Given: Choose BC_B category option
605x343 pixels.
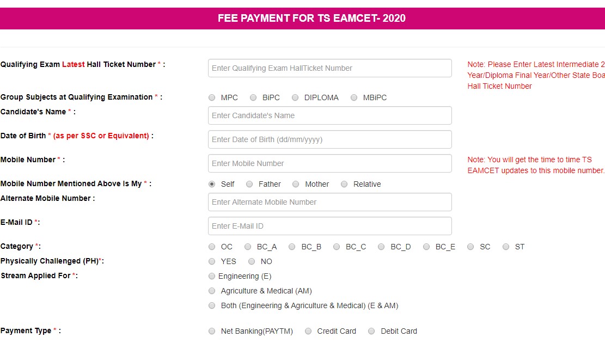Looking at the screenshot, I should pos(292,247).
